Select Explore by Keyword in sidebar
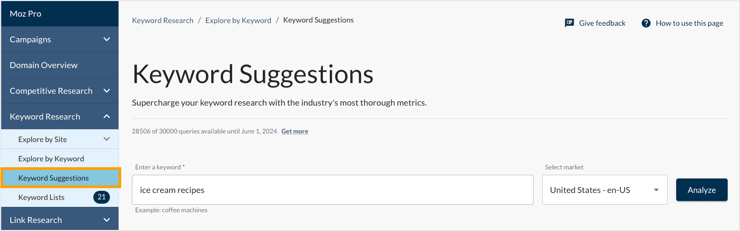 [x=51, y=159]
